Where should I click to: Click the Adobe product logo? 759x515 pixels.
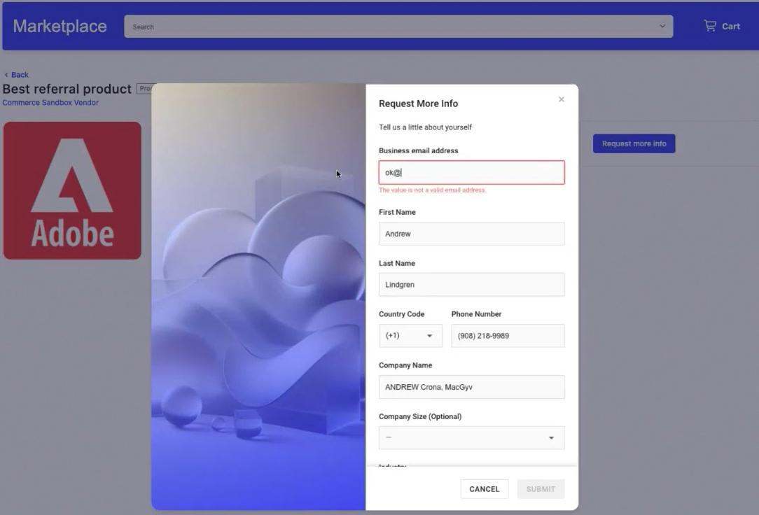(72, 190)
